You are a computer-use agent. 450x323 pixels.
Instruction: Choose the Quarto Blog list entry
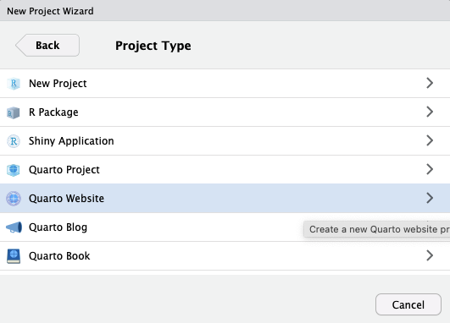point(225,227)
